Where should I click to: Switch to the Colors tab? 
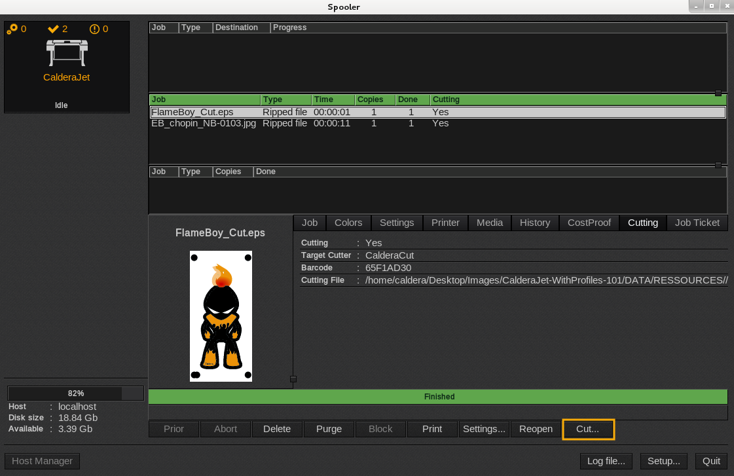[x=348, y=223]
